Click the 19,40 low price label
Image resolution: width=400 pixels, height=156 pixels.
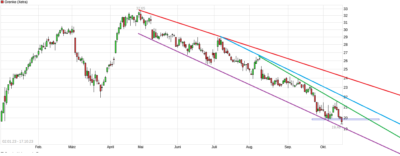(336, 127)
